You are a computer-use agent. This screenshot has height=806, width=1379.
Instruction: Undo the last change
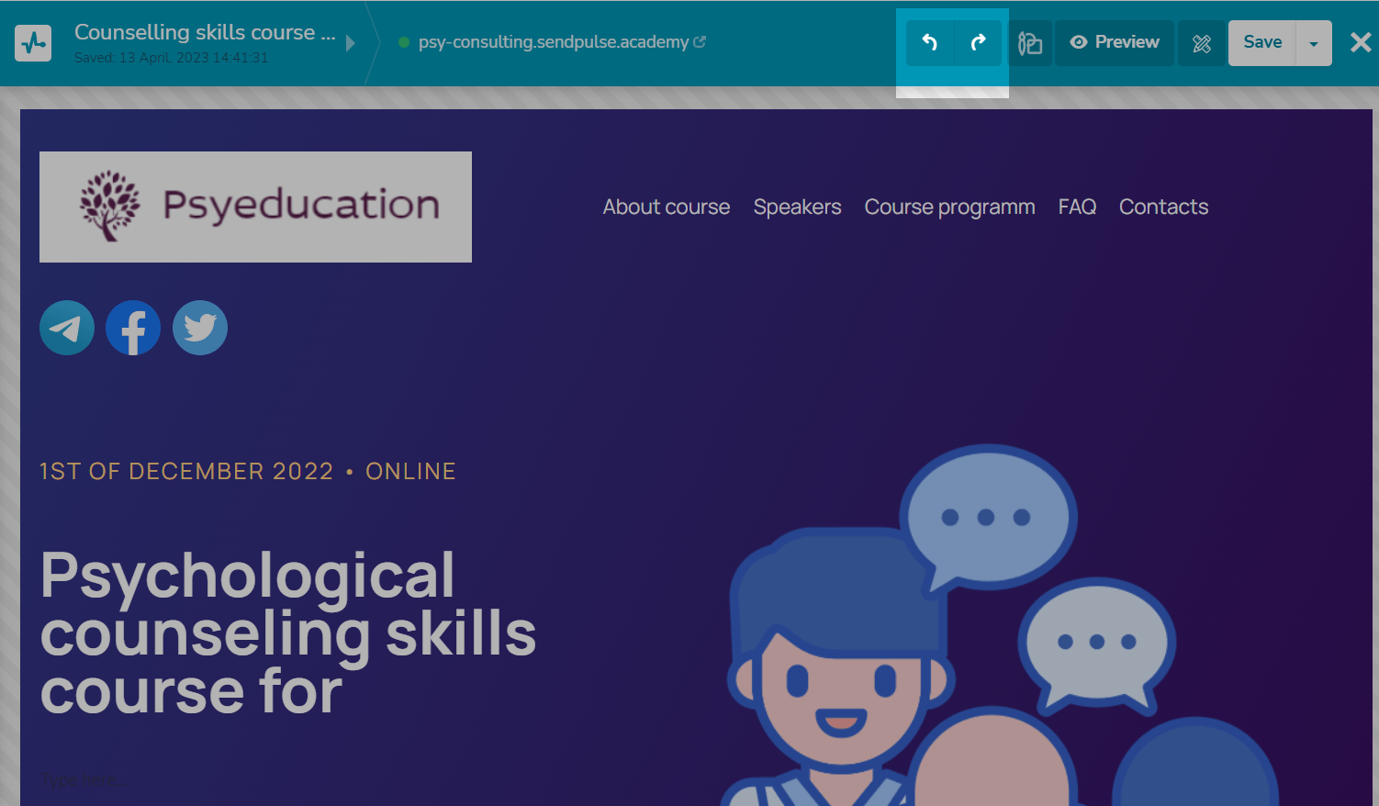coord(930,43)
